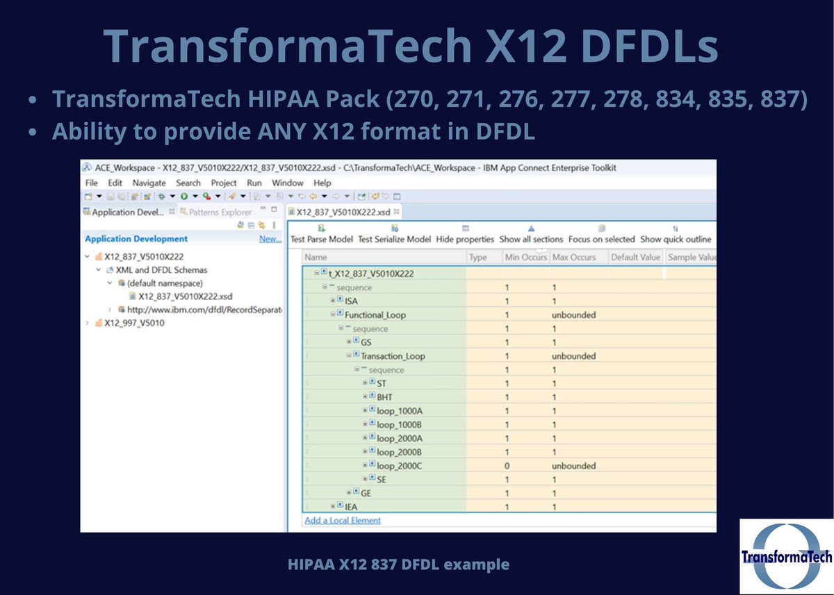This screenshot has height=595, width=834.
Task: Click the Link with Editor icon
Action: [262, 225]
